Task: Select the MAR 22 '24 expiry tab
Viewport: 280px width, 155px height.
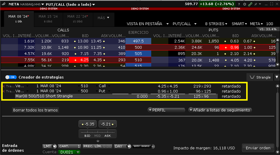Action: 77,18
